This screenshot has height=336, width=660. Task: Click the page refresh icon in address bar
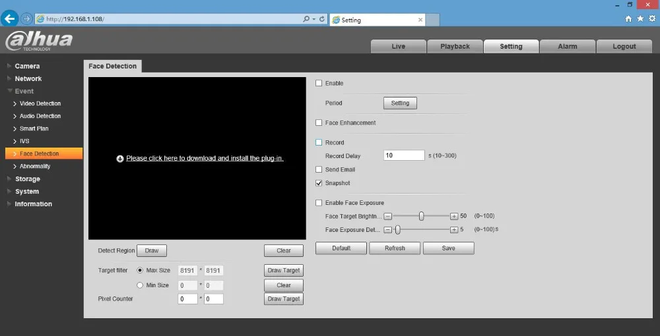coord(322,19)
